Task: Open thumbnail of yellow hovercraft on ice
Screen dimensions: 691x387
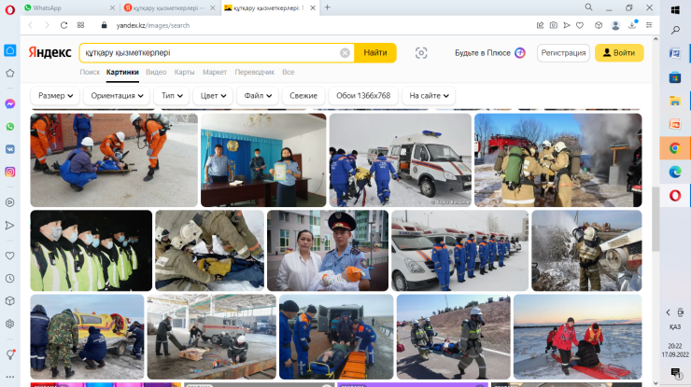Action: coord(87,337)
